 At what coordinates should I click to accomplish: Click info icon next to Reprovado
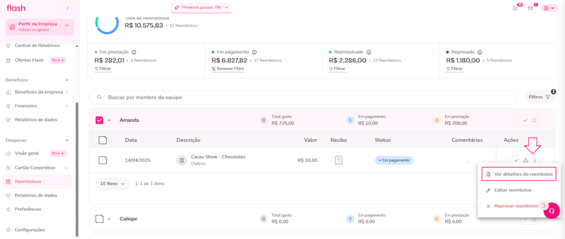click(480, 52)
